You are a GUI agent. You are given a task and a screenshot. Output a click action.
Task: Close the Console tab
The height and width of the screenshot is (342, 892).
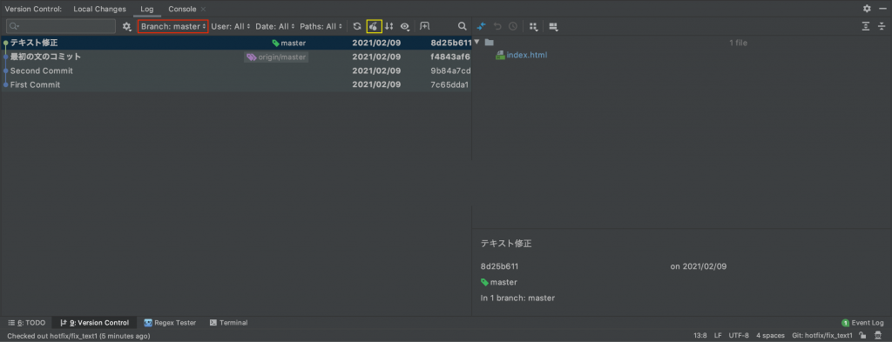tap(204, 9)
